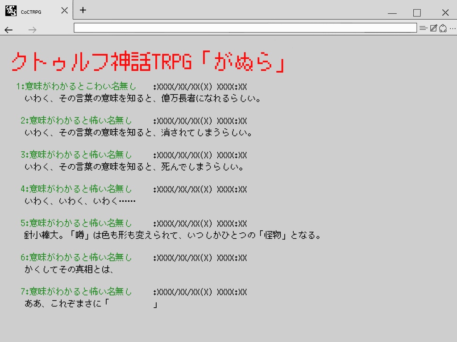The height and width of the screenshot is (342, 457).
Task: Maximize the browser window
Action: click(417, 13)
